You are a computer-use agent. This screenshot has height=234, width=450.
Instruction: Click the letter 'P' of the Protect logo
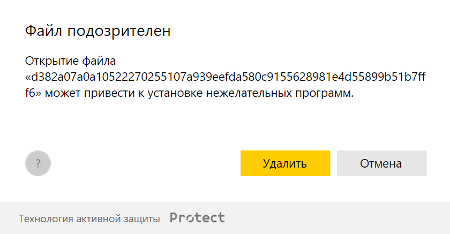(x=175, y=218)
